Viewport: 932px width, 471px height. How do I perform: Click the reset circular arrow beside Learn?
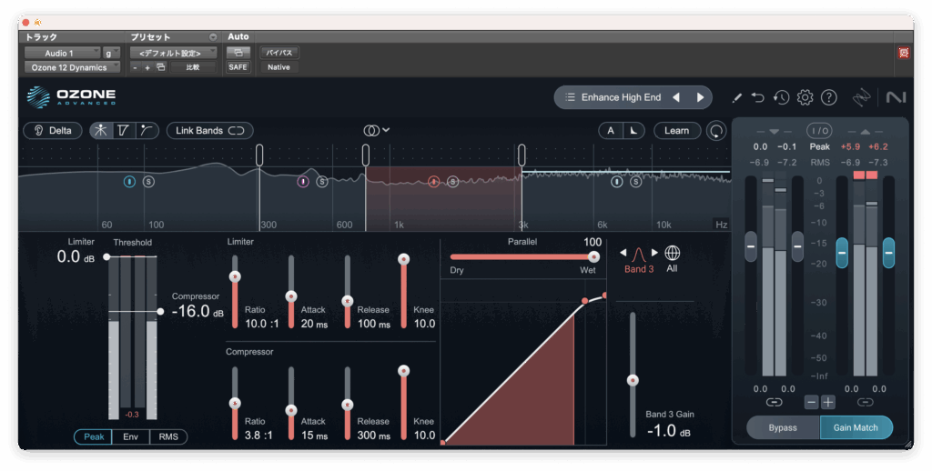point(717,131)
